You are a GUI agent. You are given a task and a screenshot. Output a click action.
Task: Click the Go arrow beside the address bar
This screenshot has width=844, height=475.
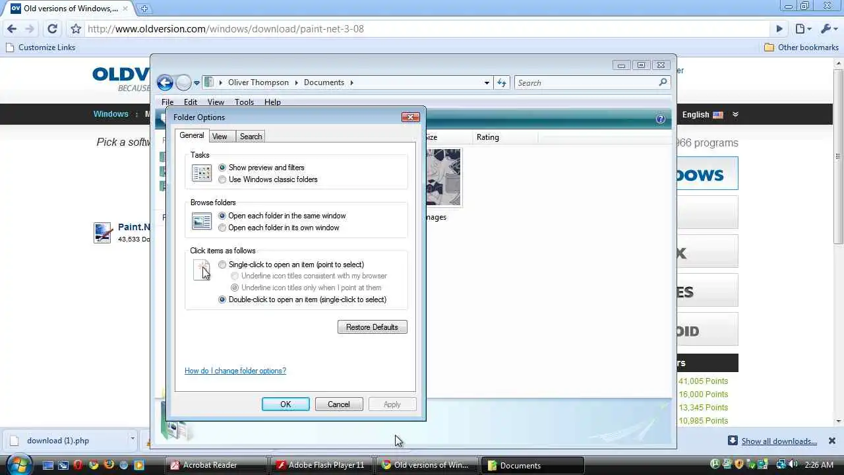coord(779,28)
